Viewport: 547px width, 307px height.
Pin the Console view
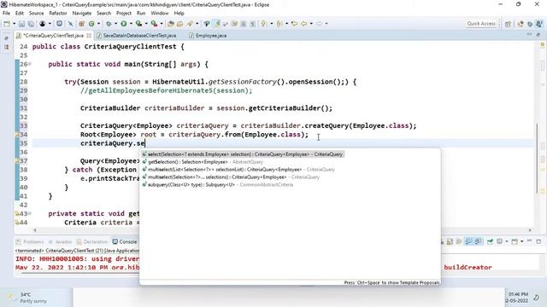tap(490, 241)
